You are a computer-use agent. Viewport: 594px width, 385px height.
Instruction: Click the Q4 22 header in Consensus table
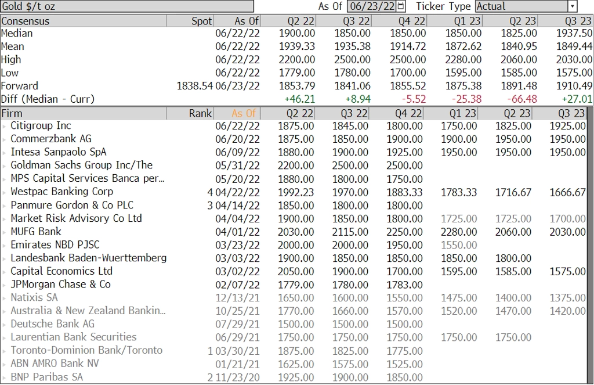tap(399, 21)
